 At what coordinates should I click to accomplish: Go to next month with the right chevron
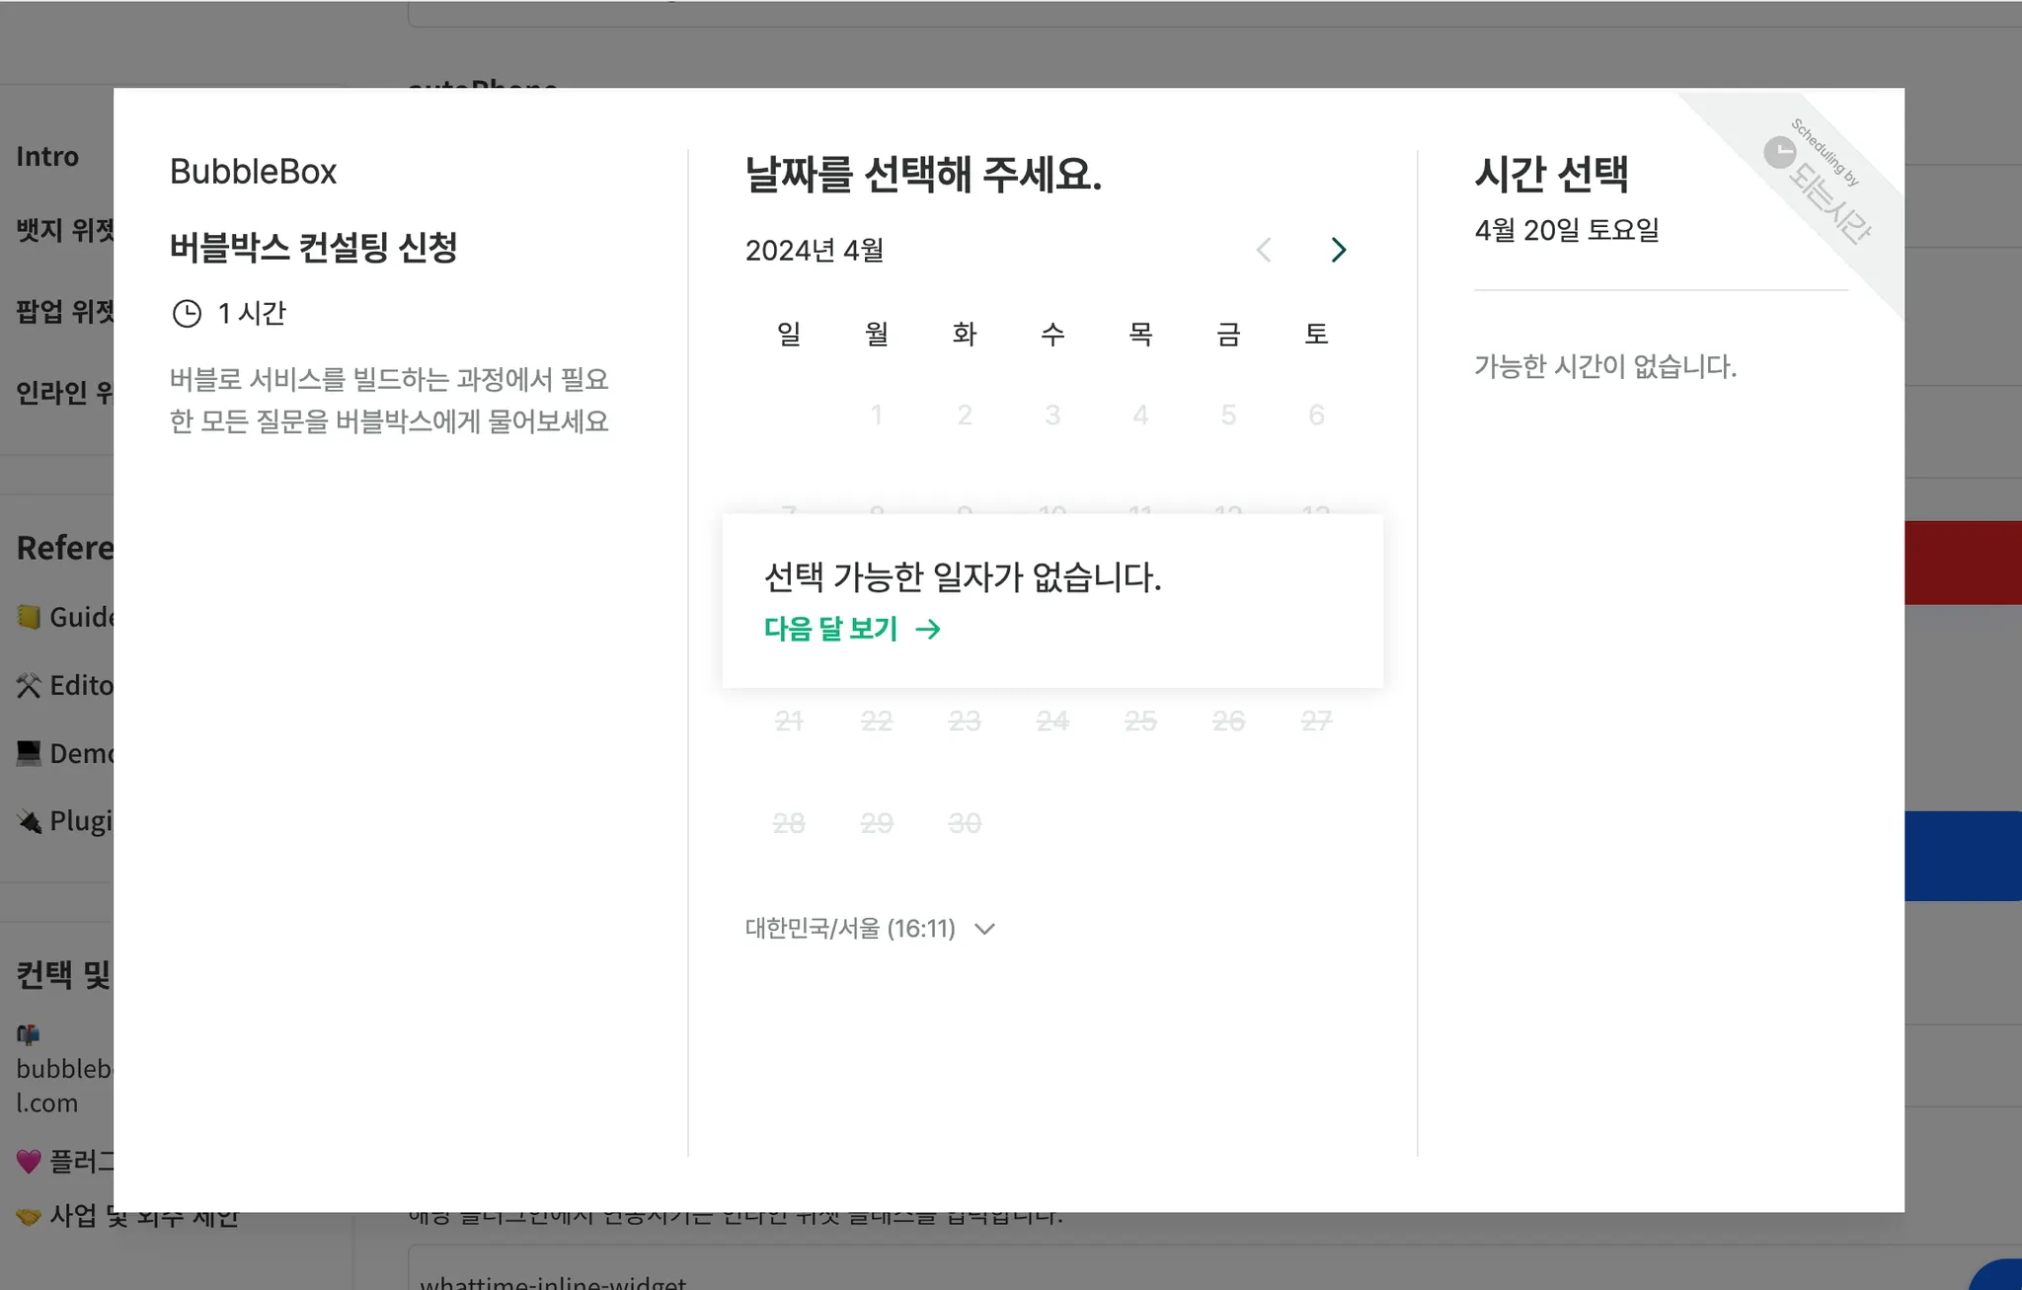[1338, 250]
